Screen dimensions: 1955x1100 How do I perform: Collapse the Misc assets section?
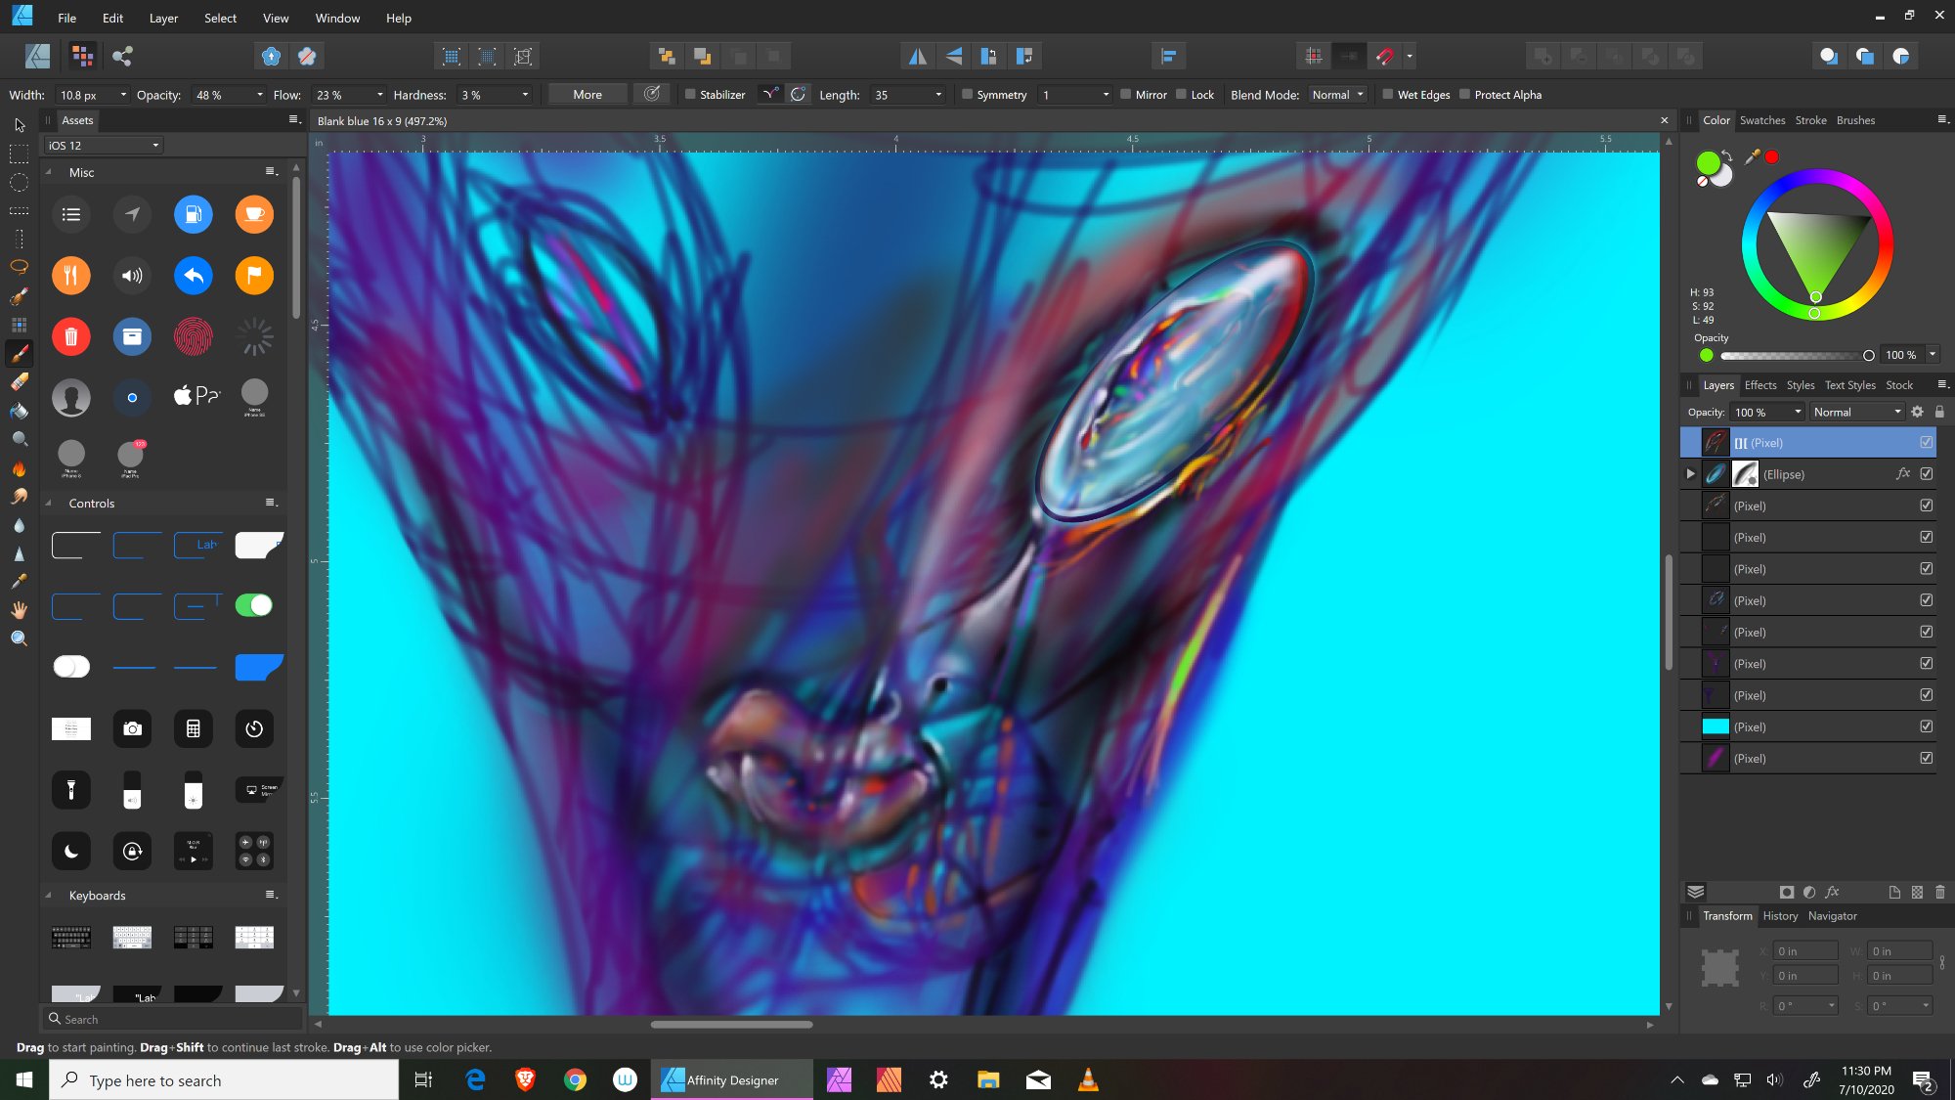48,172
